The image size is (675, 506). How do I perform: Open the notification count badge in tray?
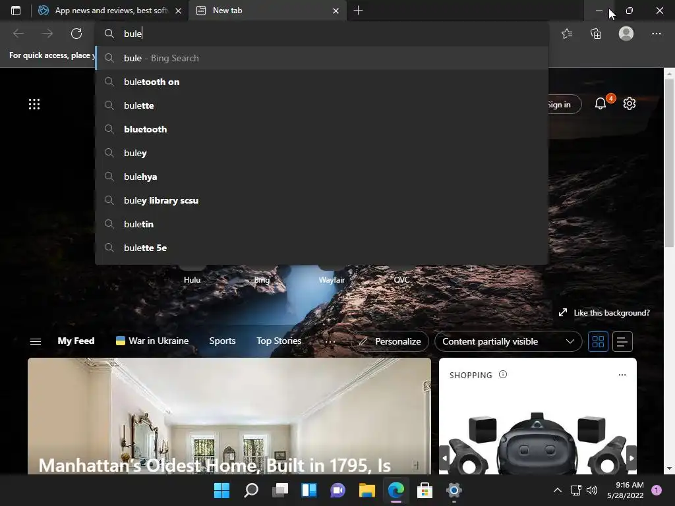[x=657, y=490]
